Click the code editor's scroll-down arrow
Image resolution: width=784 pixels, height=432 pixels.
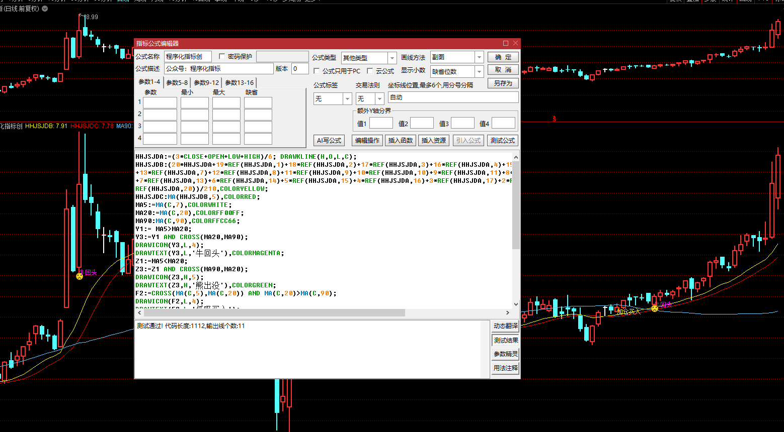516,304
